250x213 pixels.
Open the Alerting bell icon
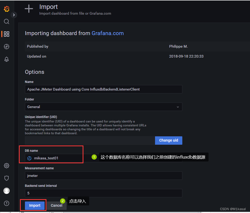[x=7, y=59]
